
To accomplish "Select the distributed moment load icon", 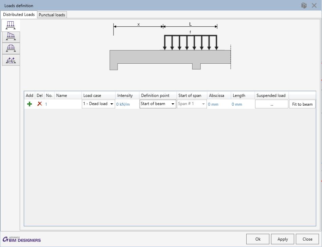I will [11, 60].
